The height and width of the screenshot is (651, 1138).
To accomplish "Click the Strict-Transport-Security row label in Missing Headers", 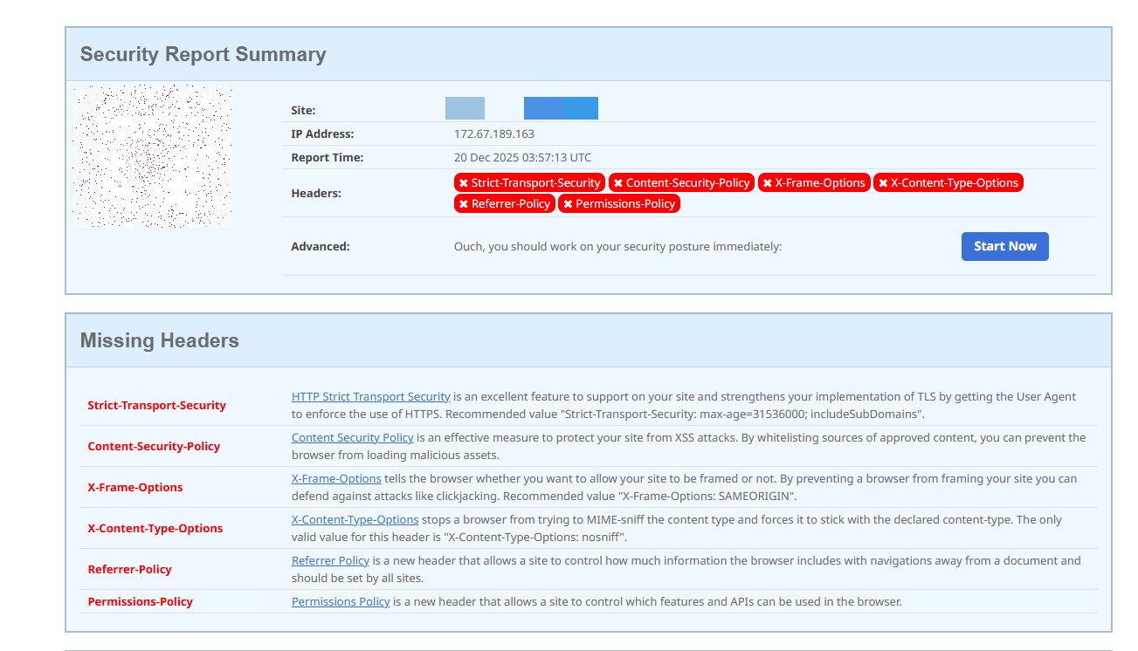I will tap(156, 405).
